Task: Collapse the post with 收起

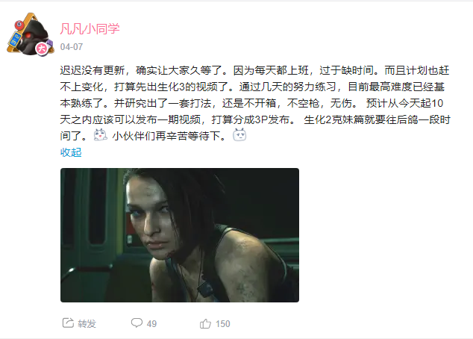Action: [x=71, y=152]
